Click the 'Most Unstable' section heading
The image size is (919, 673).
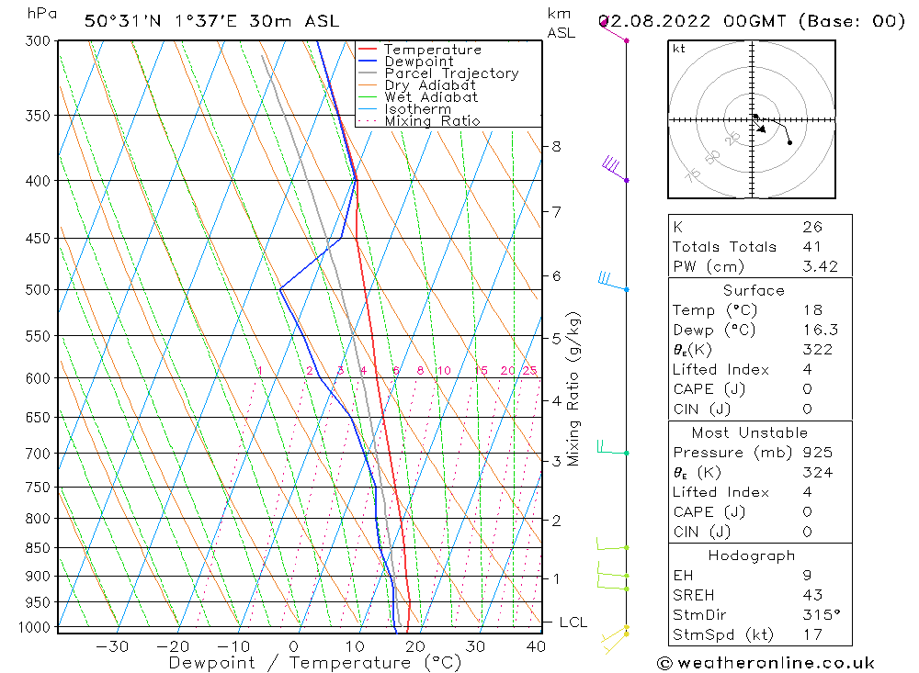[750, 432]
